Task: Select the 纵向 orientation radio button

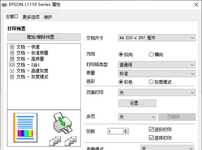Action: 121,54
